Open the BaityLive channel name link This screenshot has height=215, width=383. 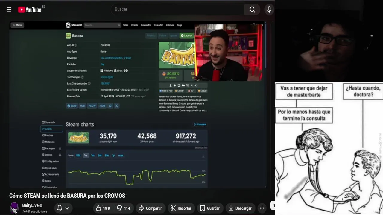point(30,205)
